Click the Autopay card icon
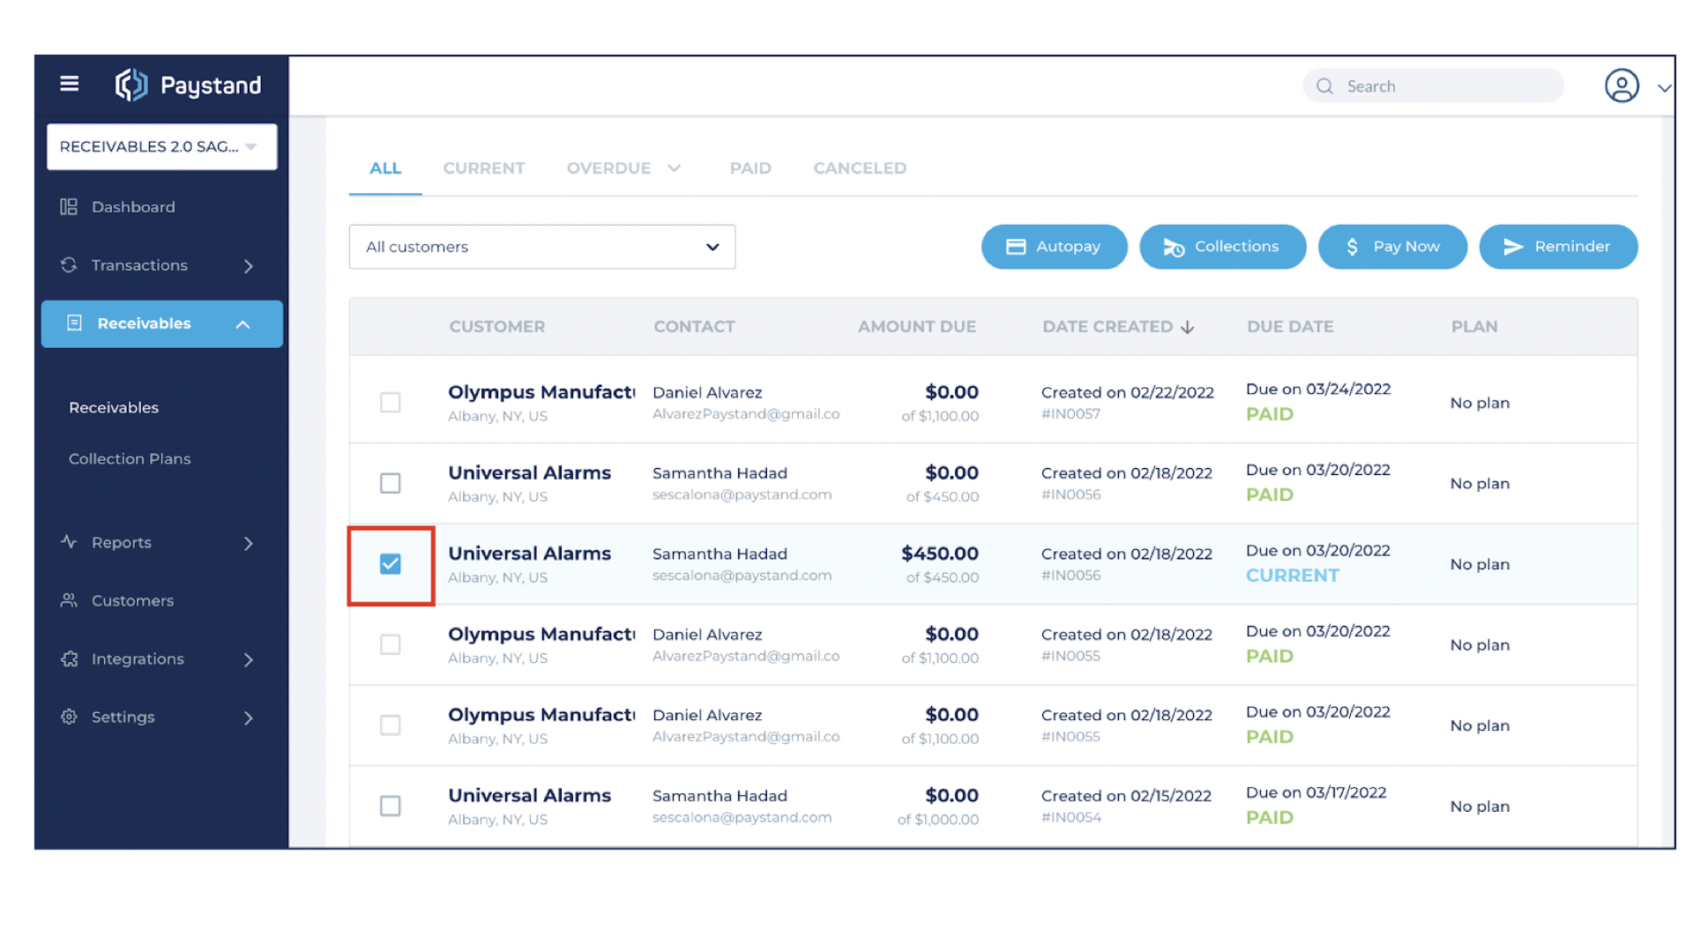 tap(1016, 247)
